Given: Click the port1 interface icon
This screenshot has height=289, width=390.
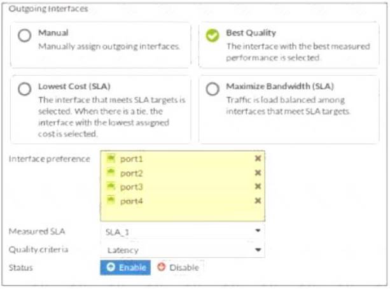Looking at the screenshot, I should (110, 159).
